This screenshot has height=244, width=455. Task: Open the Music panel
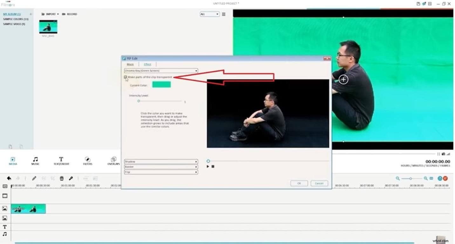(36, 161)
